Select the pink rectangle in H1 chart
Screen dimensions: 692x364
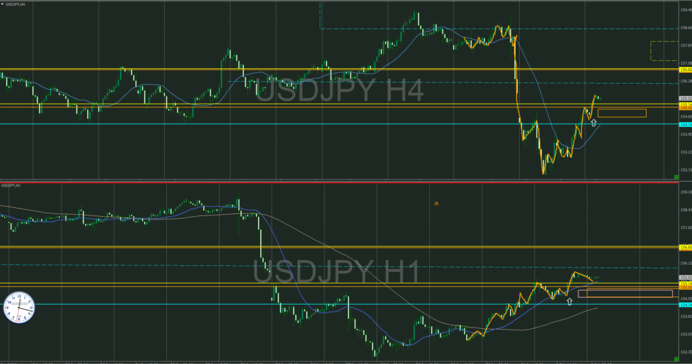(625, 293)
